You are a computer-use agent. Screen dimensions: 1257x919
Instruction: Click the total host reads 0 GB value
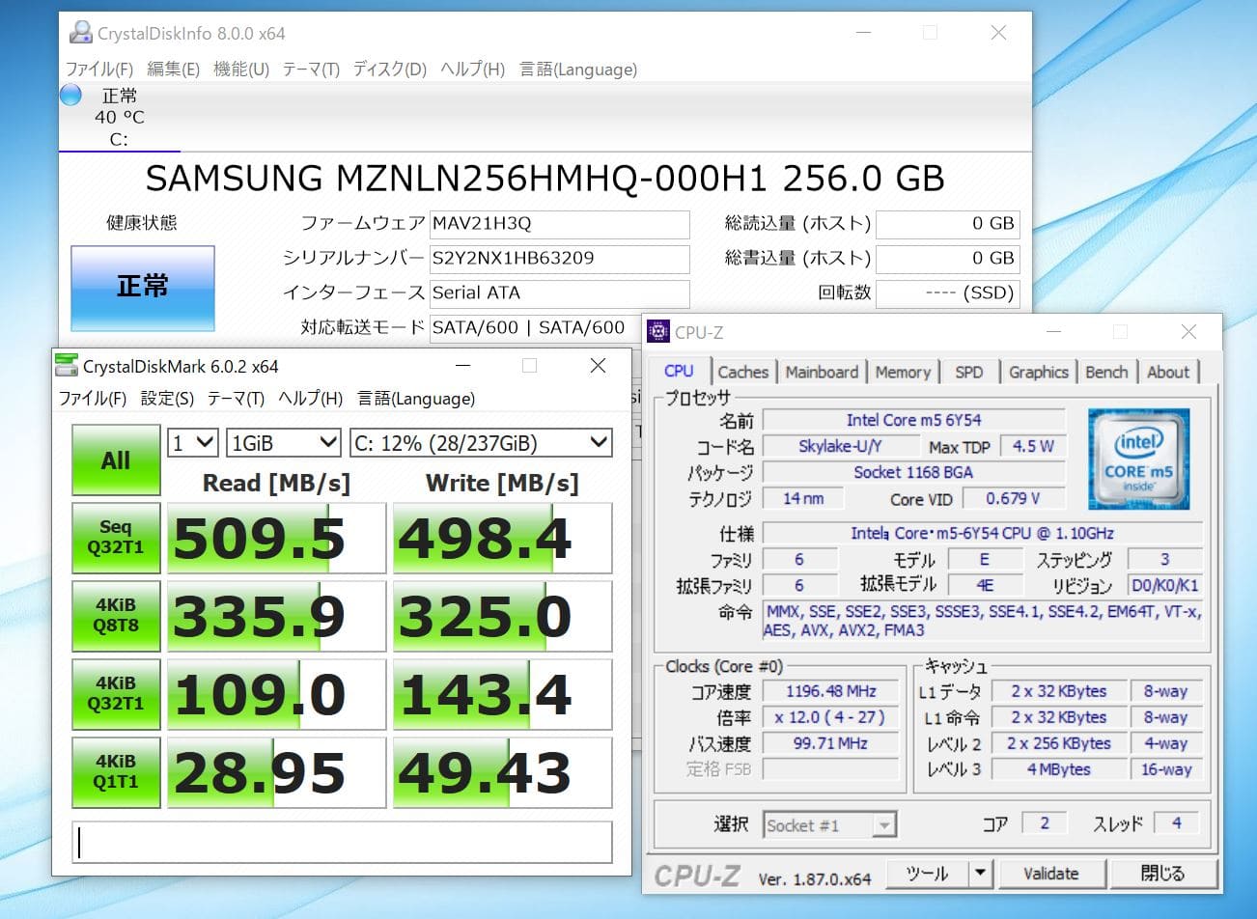pyautogui.click(x=947, y=224)
